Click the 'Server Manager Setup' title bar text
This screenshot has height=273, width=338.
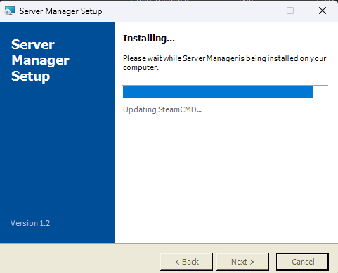(x=61, y=11)
